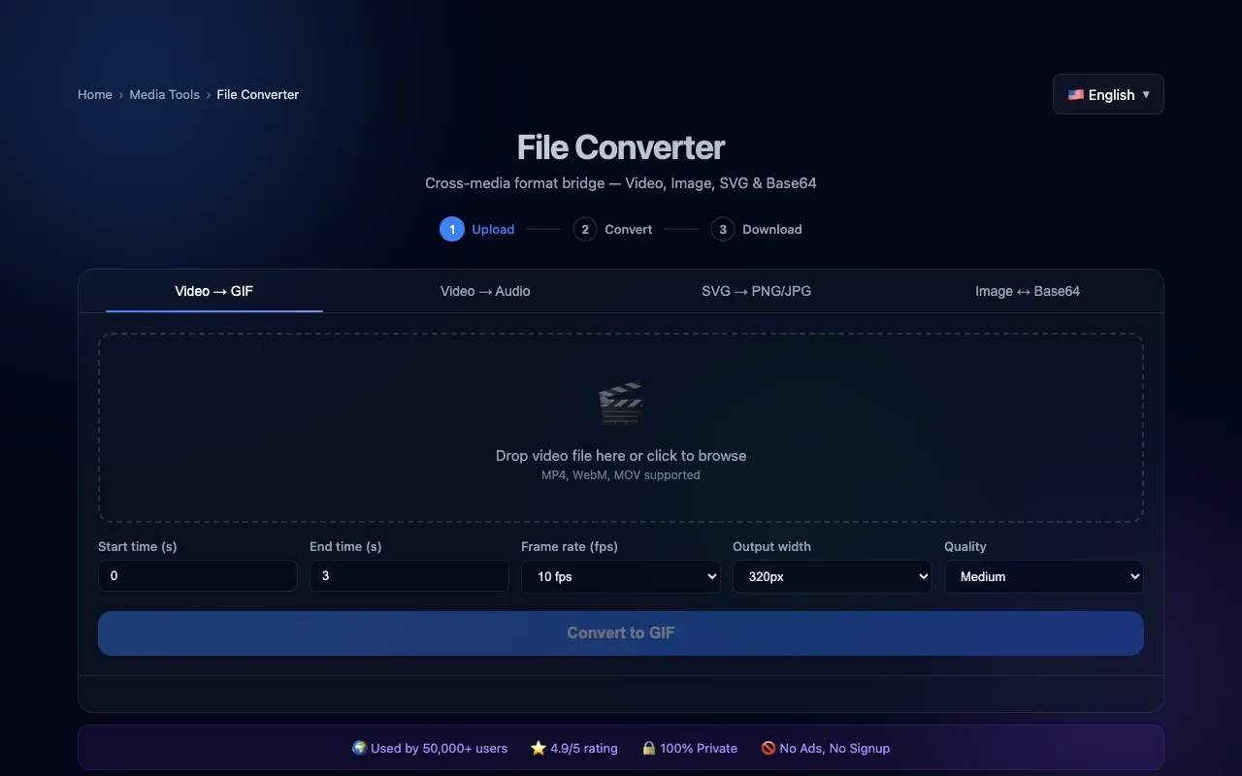Click '4.9/5 rating' text
Image resolution: width=1242 pixels, height=776 pixels.
point(584,748)
